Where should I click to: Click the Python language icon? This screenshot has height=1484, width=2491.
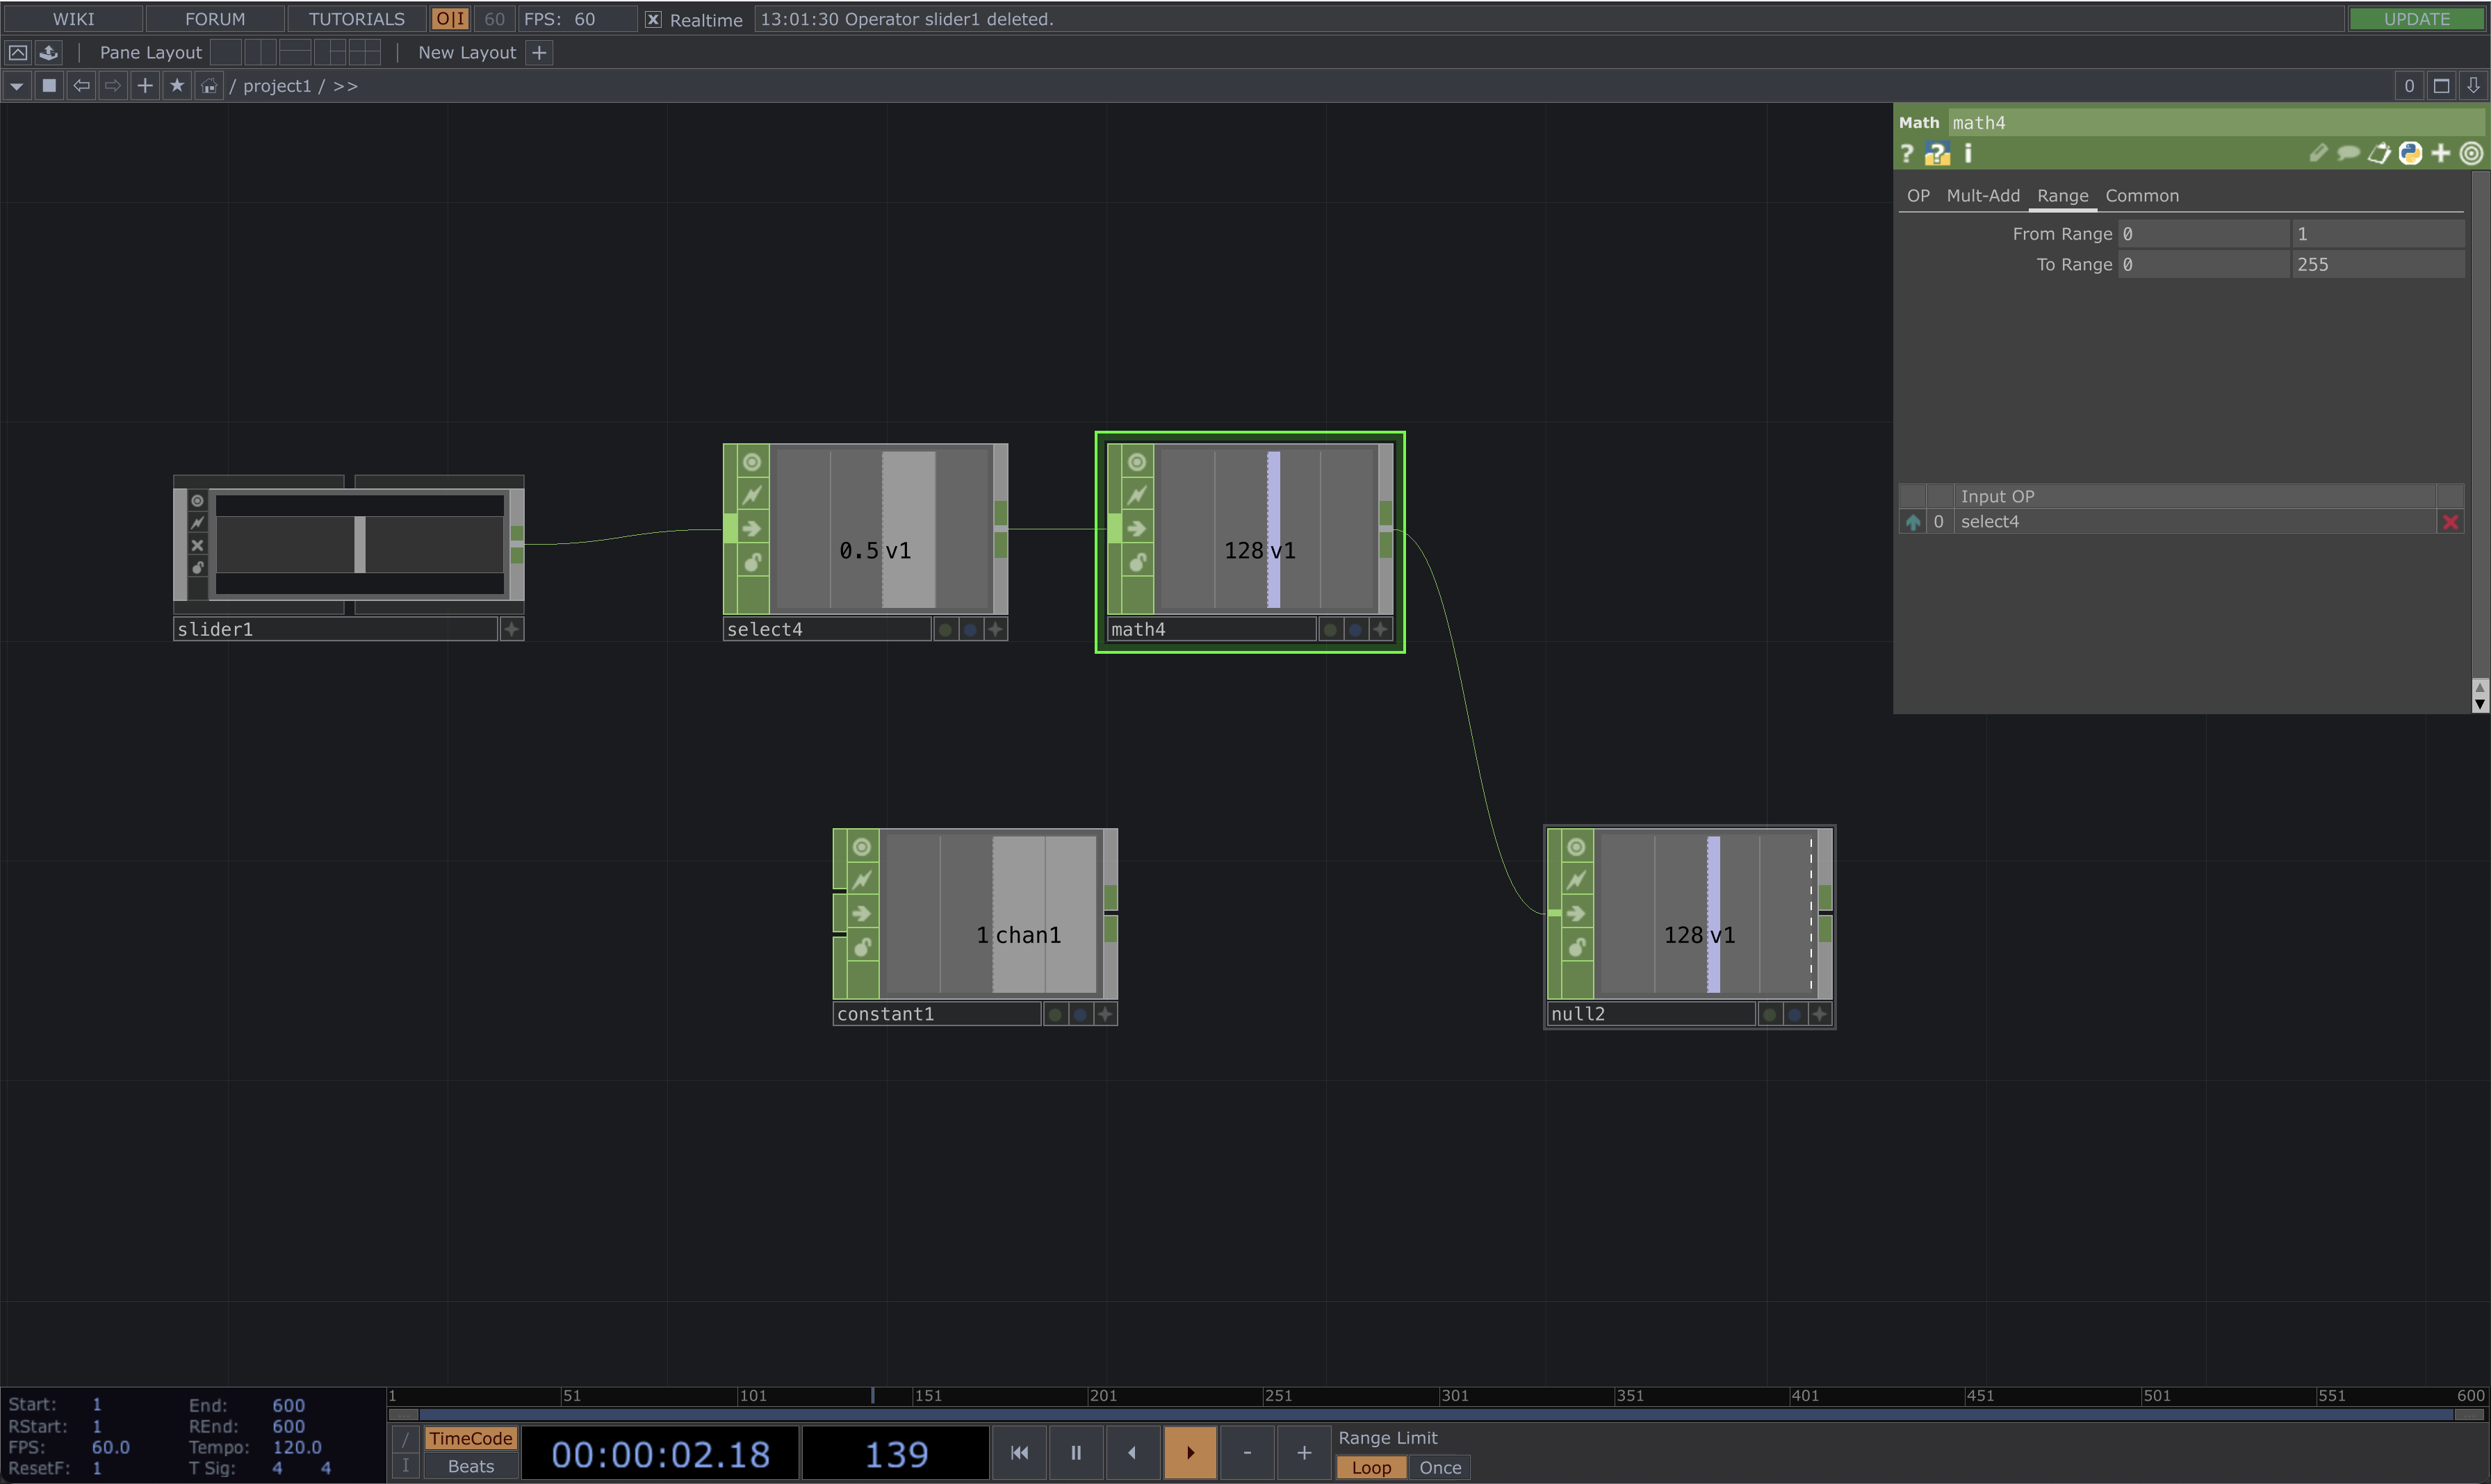click(2410, 153)
